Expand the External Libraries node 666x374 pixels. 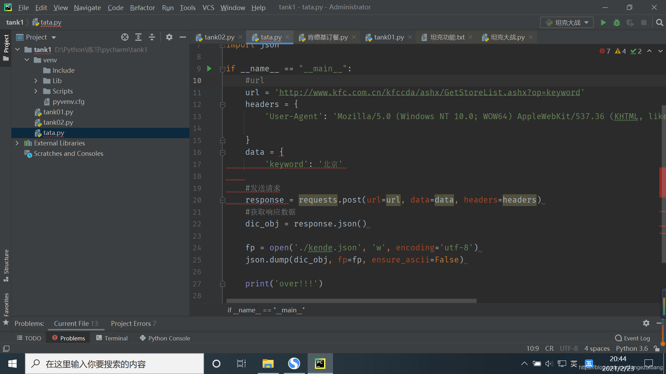coord(17,143)
